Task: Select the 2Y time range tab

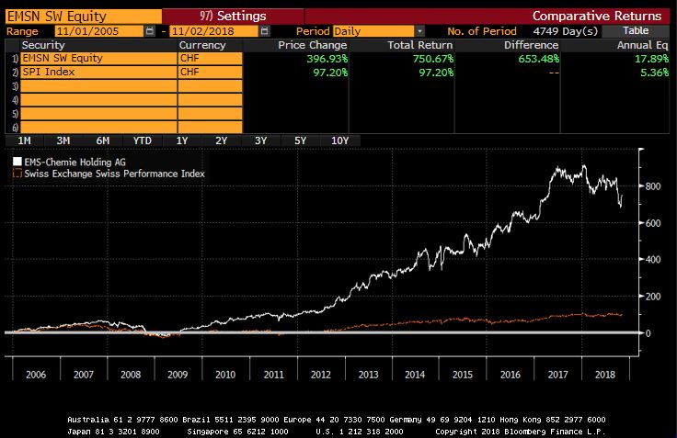Action: 221,140
